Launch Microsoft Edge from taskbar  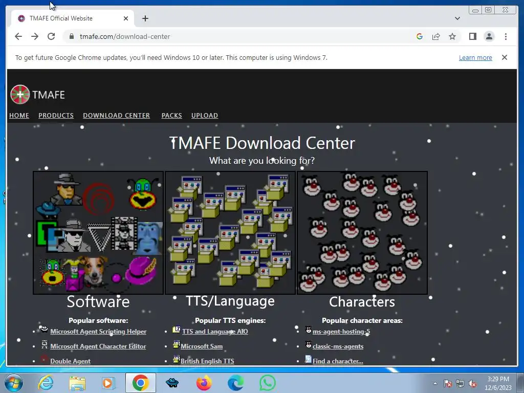[235, 383]
